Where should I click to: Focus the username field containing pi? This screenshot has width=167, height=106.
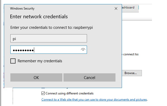48,39
